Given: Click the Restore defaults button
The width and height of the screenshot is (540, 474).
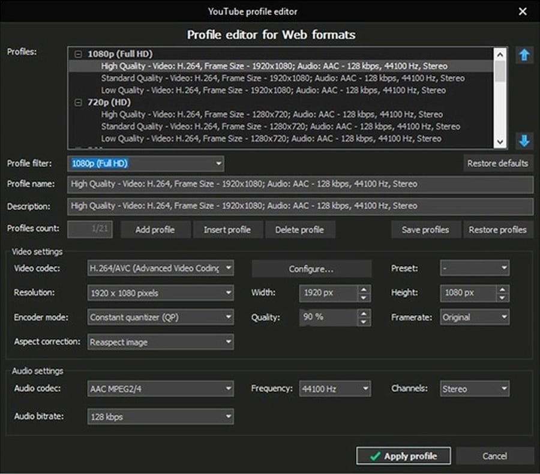Looking at the screenshot, I should tap(497, 163).
